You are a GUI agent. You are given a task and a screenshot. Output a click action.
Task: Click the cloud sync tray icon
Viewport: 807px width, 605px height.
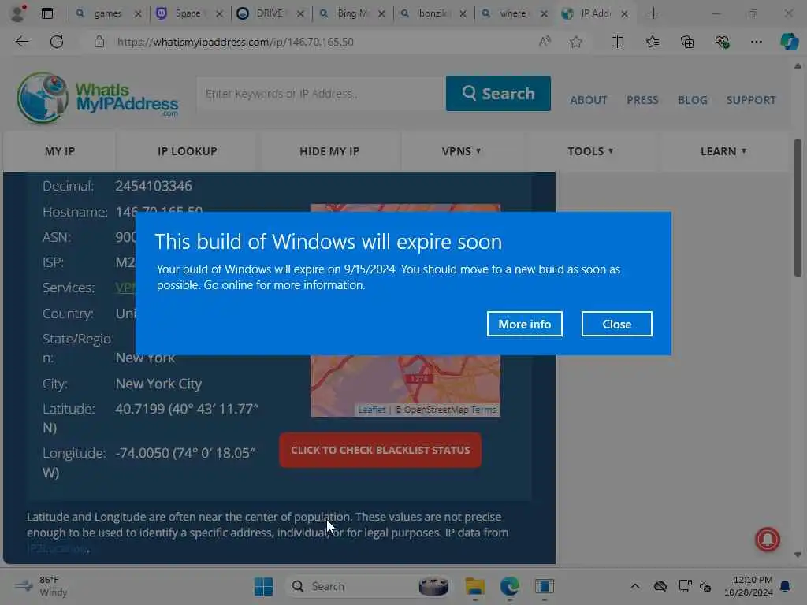click(x=660, y=586)
